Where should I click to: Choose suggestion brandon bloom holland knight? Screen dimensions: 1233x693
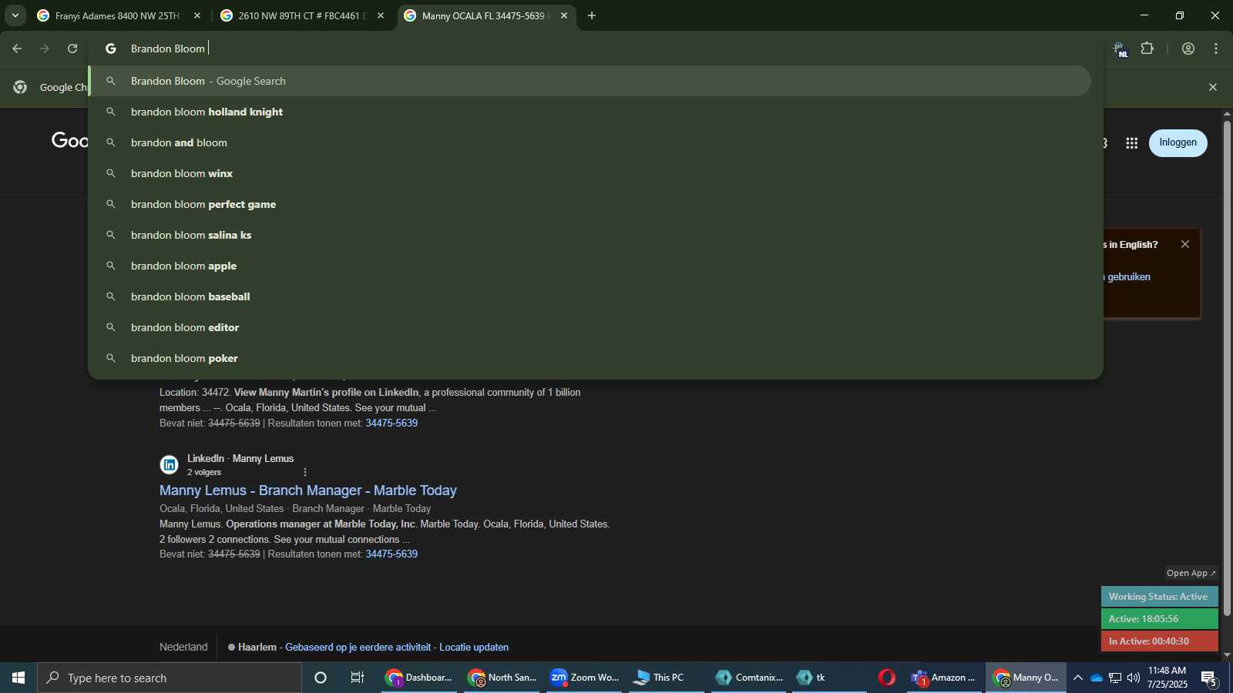click(590, 112)
